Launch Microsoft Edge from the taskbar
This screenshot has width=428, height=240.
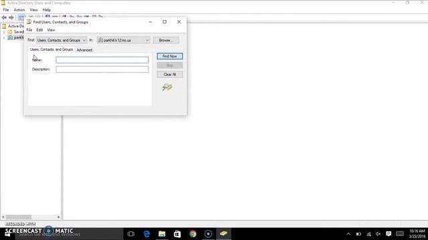[146, 234]
